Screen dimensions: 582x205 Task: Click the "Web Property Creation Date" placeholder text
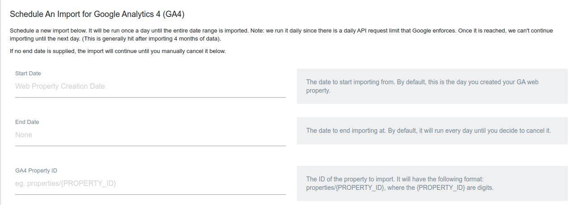(x=60, y=86)
